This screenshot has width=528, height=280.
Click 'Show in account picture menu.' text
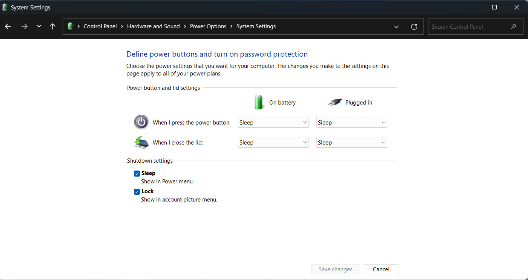coord(179,200)
